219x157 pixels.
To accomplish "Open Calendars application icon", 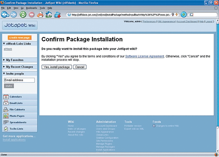I will click(6, 97).
